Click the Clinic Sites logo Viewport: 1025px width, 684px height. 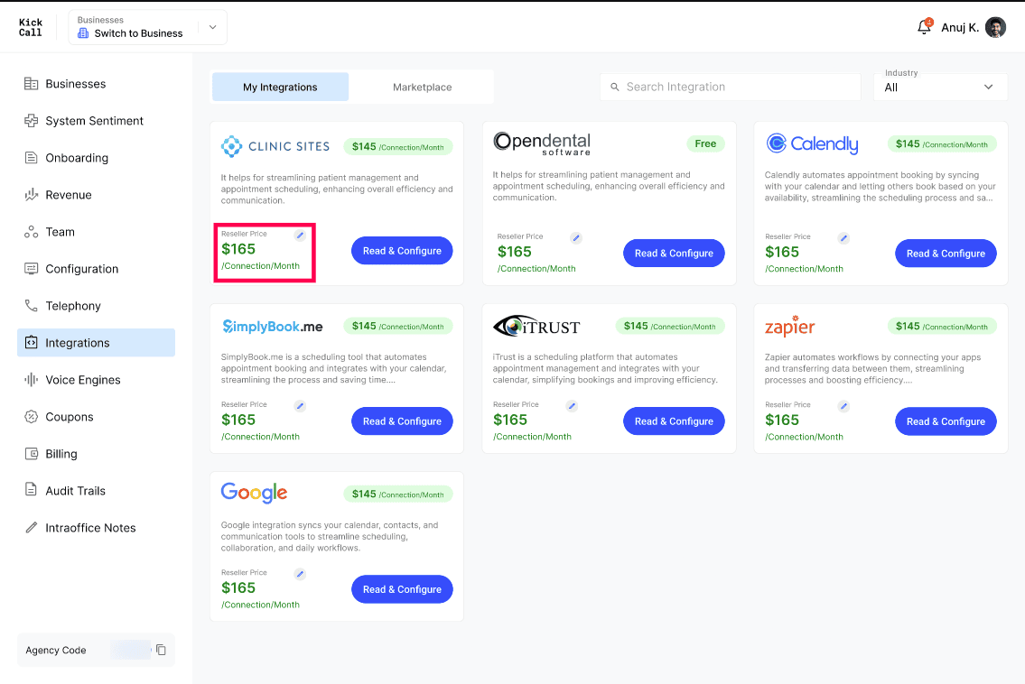point(275,146)
